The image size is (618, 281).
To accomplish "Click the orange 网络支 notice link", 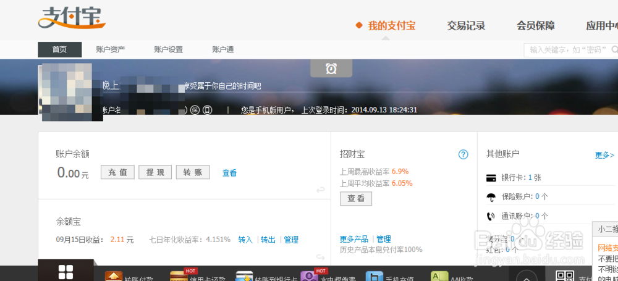I will pyautogui.click(x=607, y=248).
